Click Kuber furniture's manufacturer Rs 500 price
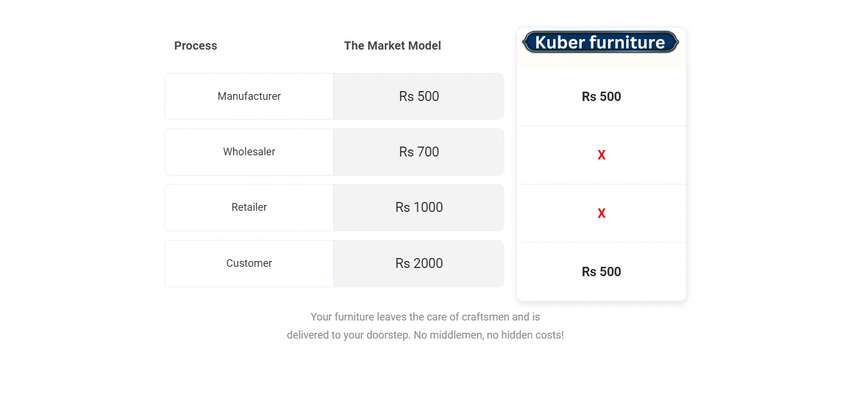 coord(601,97)
